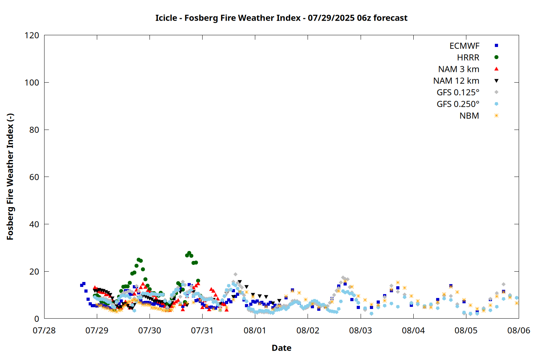Click the HRRR green circle legend marker
The width and height of the screenshot is (534, 356).
(496, 57)
